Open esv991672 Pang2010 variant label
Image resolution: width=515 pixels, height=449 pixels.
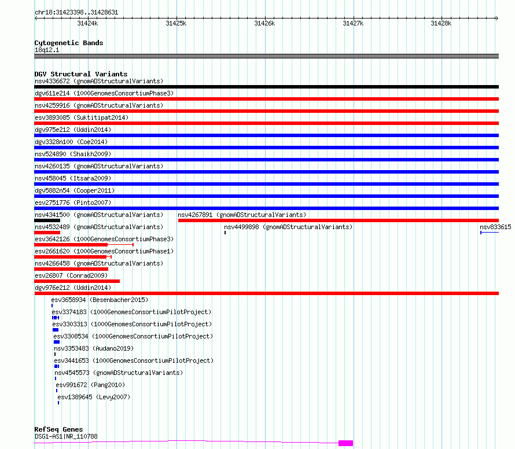(x=90, y=385)
